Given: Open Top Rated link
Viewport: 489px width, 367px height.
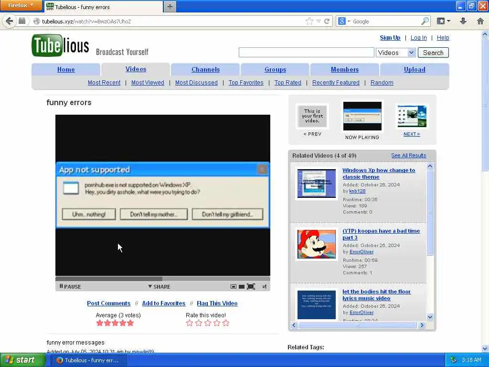Looking at the screenshot, I should [x=287, y=82].
